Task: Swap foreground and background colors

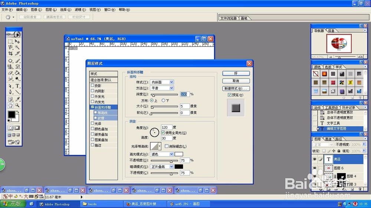Action: tap(17, 112)
